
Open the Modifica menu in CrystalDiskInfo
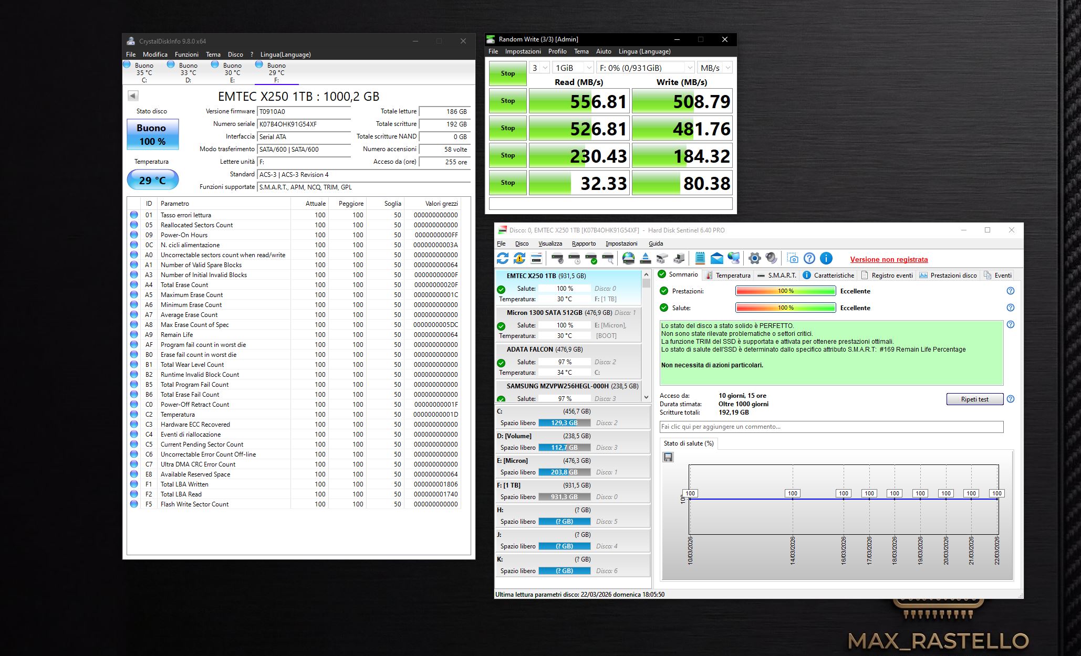click(155, 54)
